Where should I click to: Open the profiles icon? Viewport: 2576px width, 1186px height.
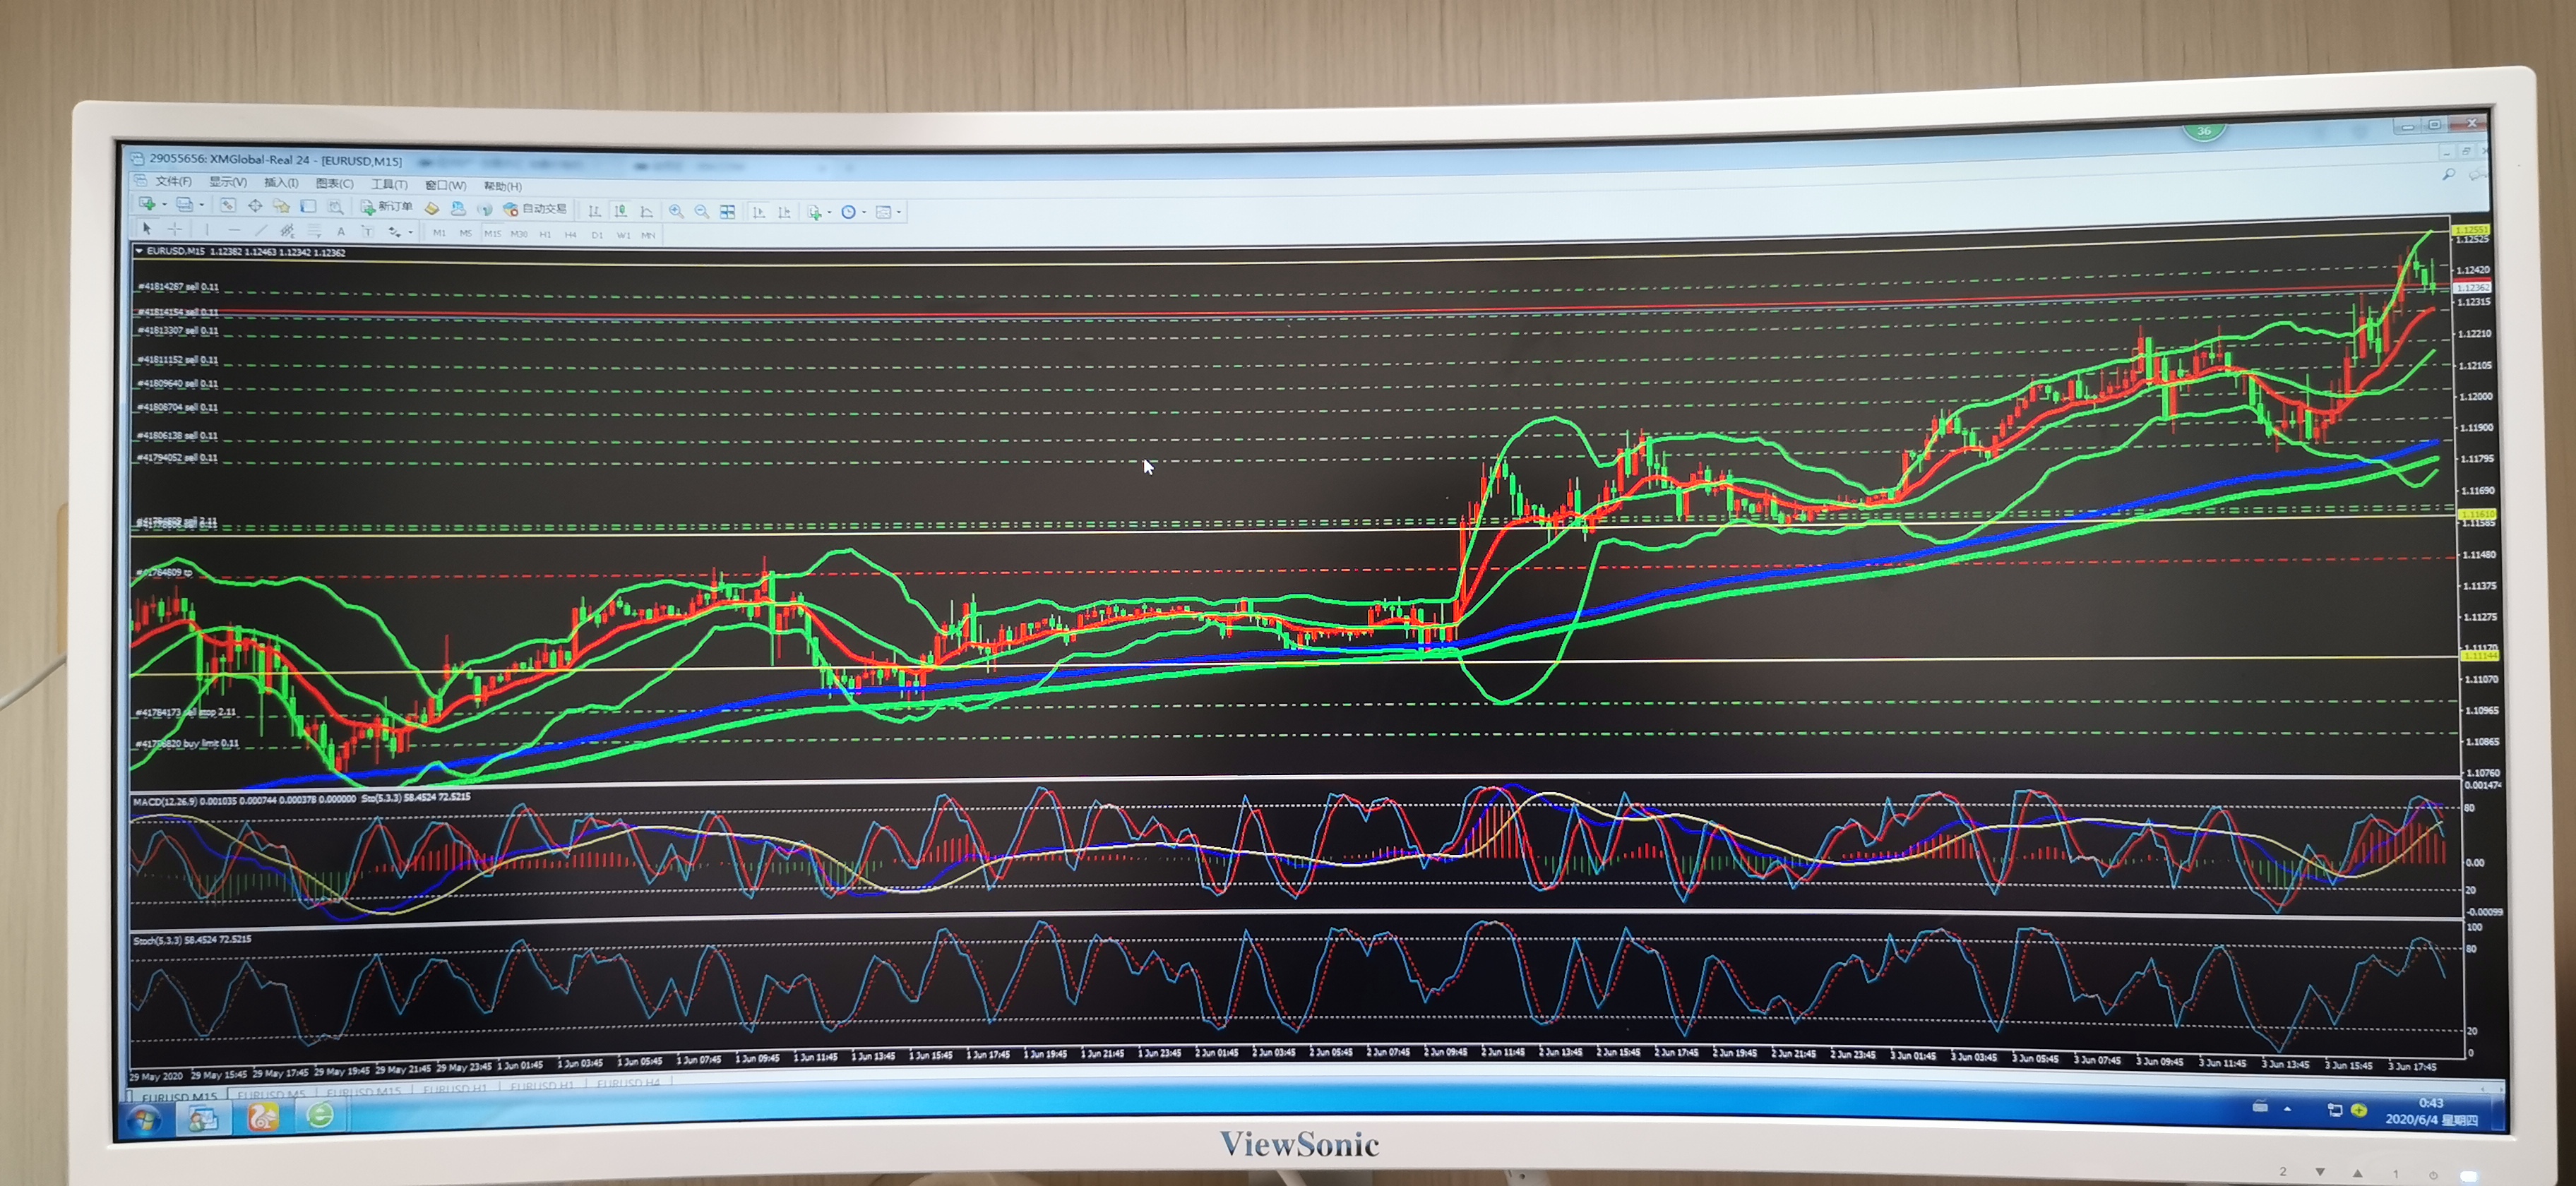coord(185,205)
